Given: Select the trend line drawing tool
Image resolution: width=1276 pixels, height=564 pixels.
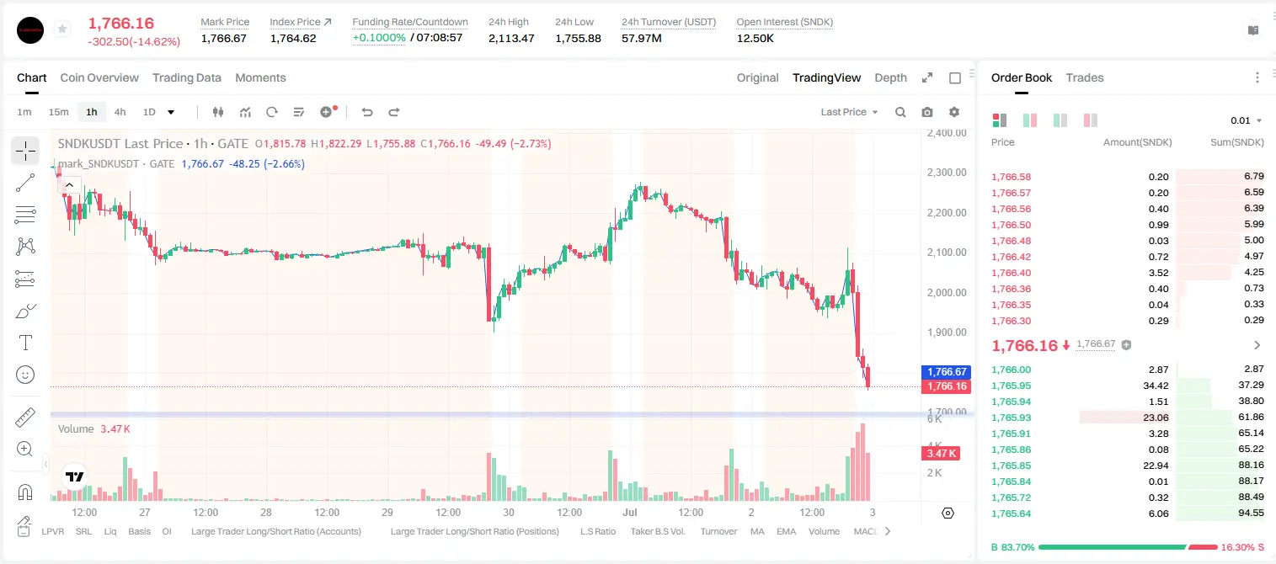Looking at the screenshot, I should coord(25,183).
